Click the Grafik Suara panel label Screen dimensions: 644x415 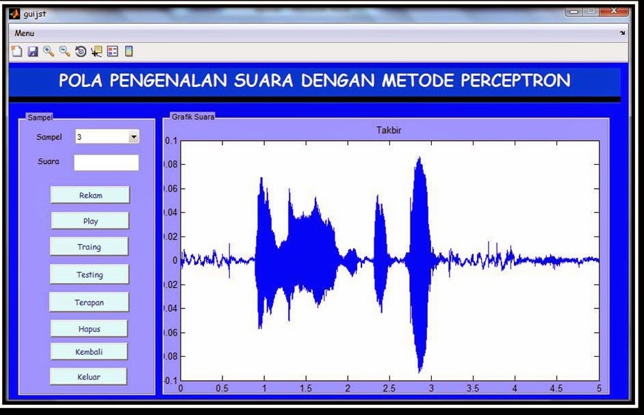[x=192, y=117]
